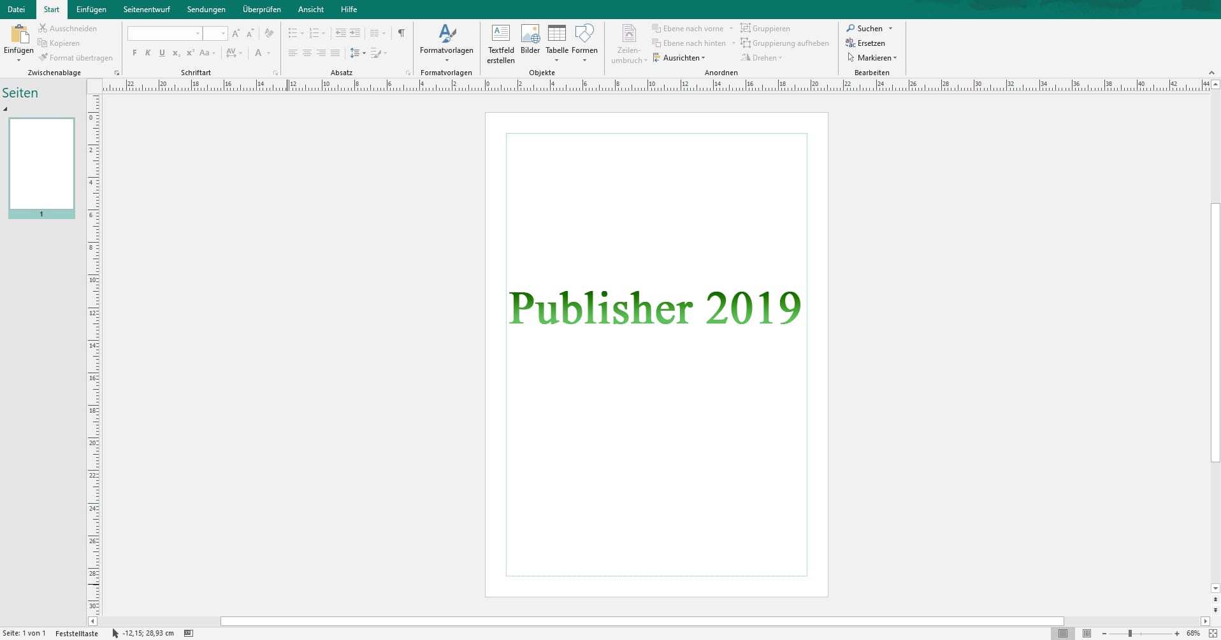
Task: Click the Ausschneiden scissors button
Action: point(68,29)
